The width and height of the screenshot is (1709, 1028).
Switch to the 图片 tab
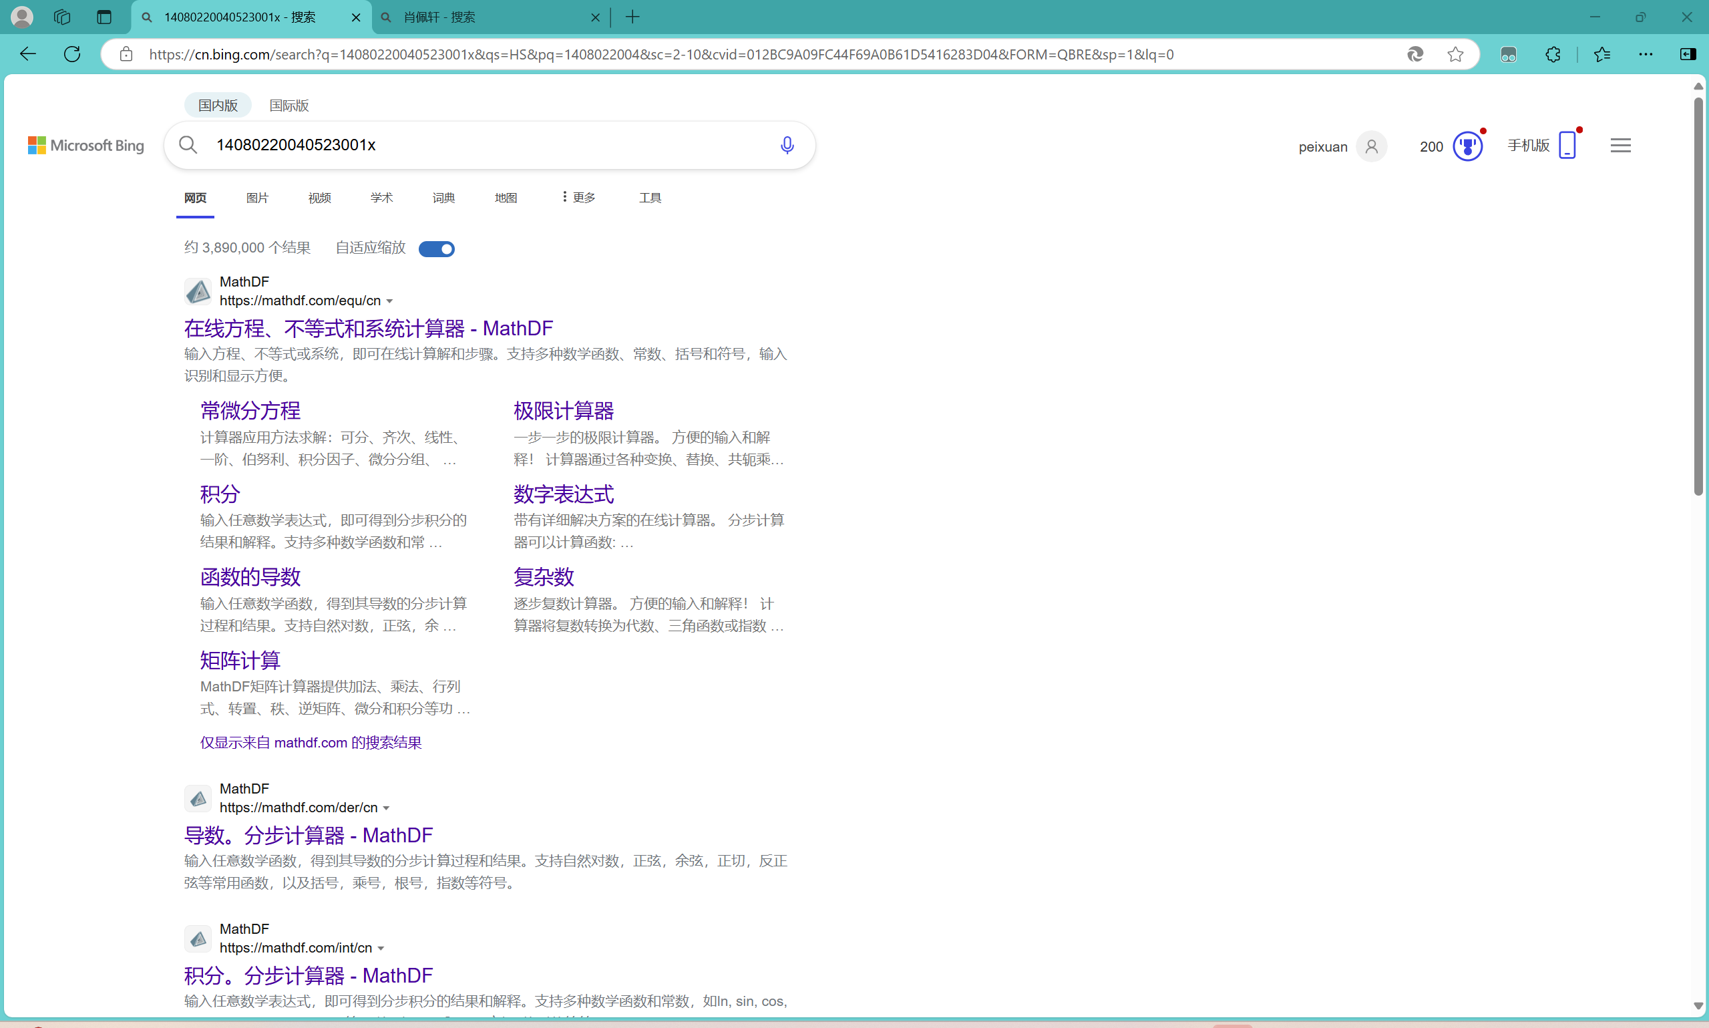[x=258, y=198]
